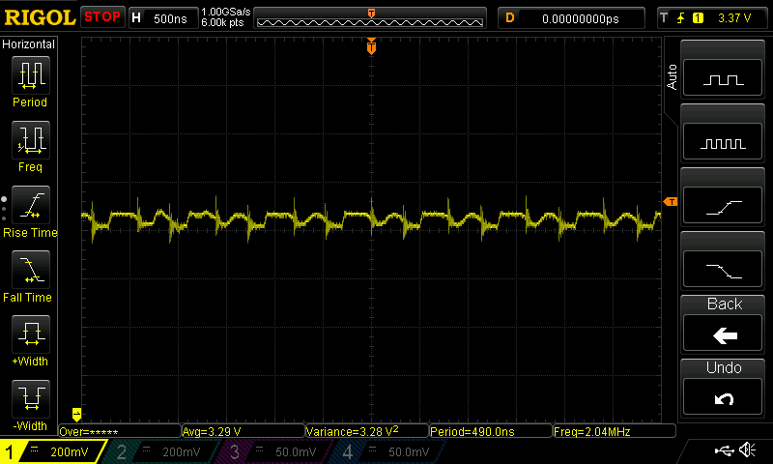
Task: Click the Over=***** measurement readout
Action: click(120, 431)
